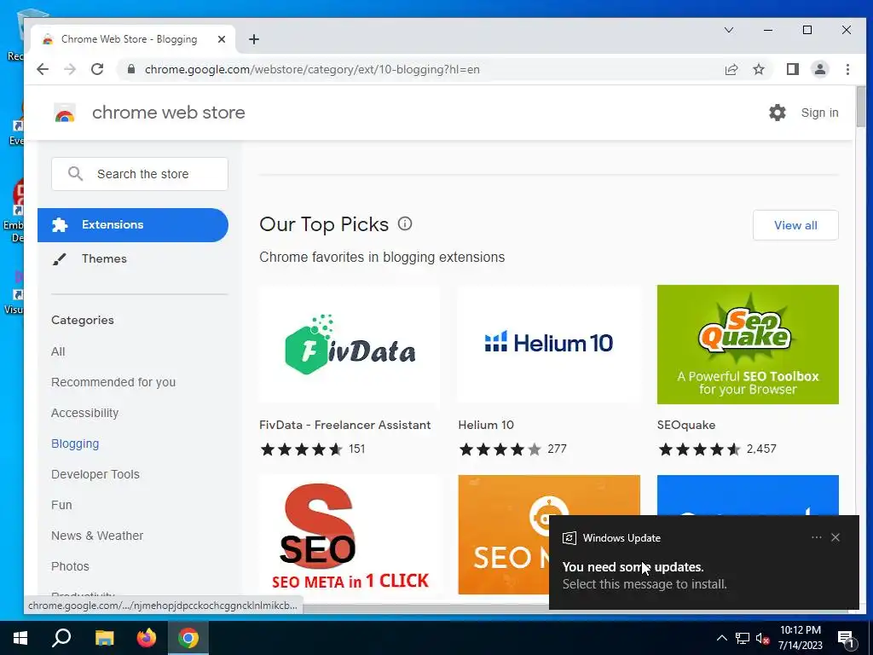Open File Explorer from the taskbar
The image size is (873, 655).
coord(104,638)
